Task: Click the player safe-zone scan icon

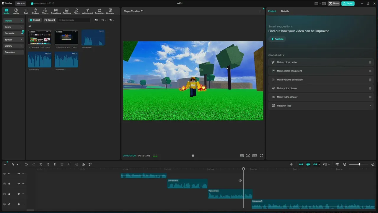Action: (x=248, y=156)
